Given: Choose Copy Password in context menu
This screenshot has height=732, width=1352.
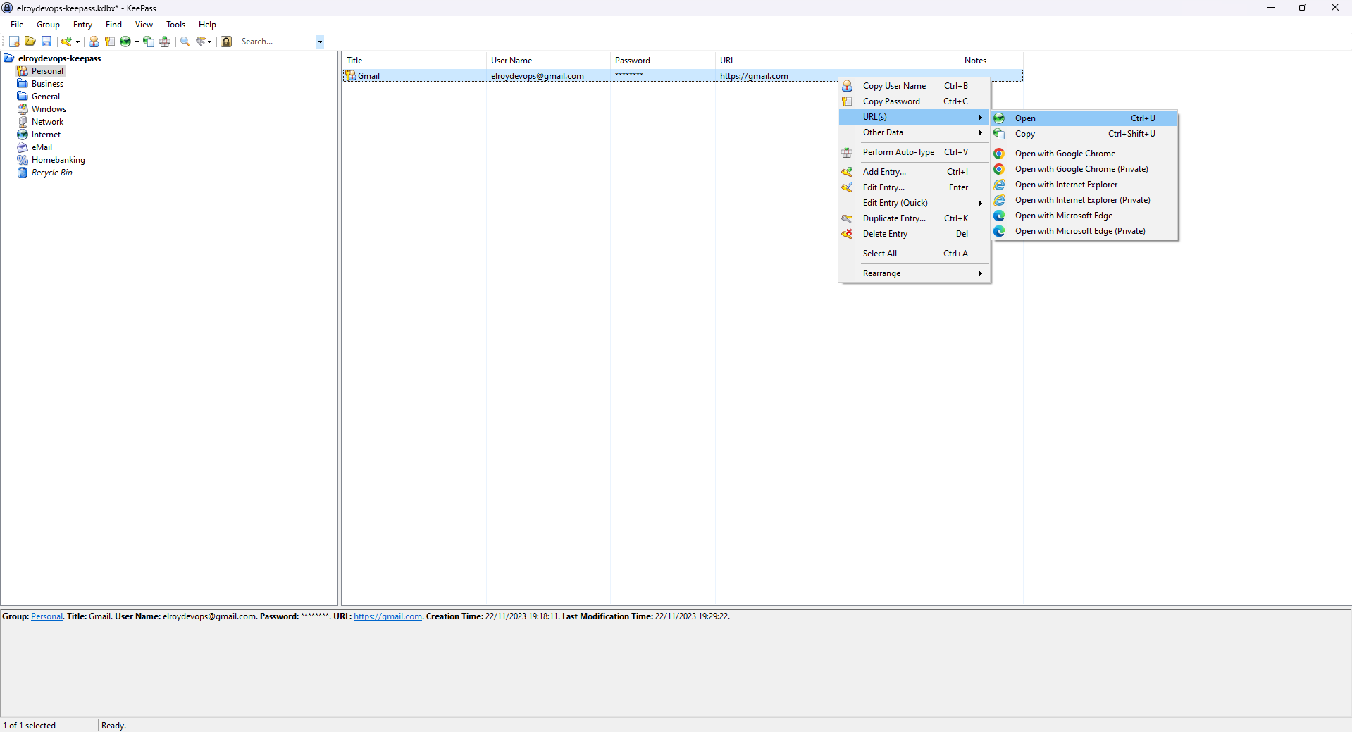Looking at the screenshot, I should pos(914,101).
